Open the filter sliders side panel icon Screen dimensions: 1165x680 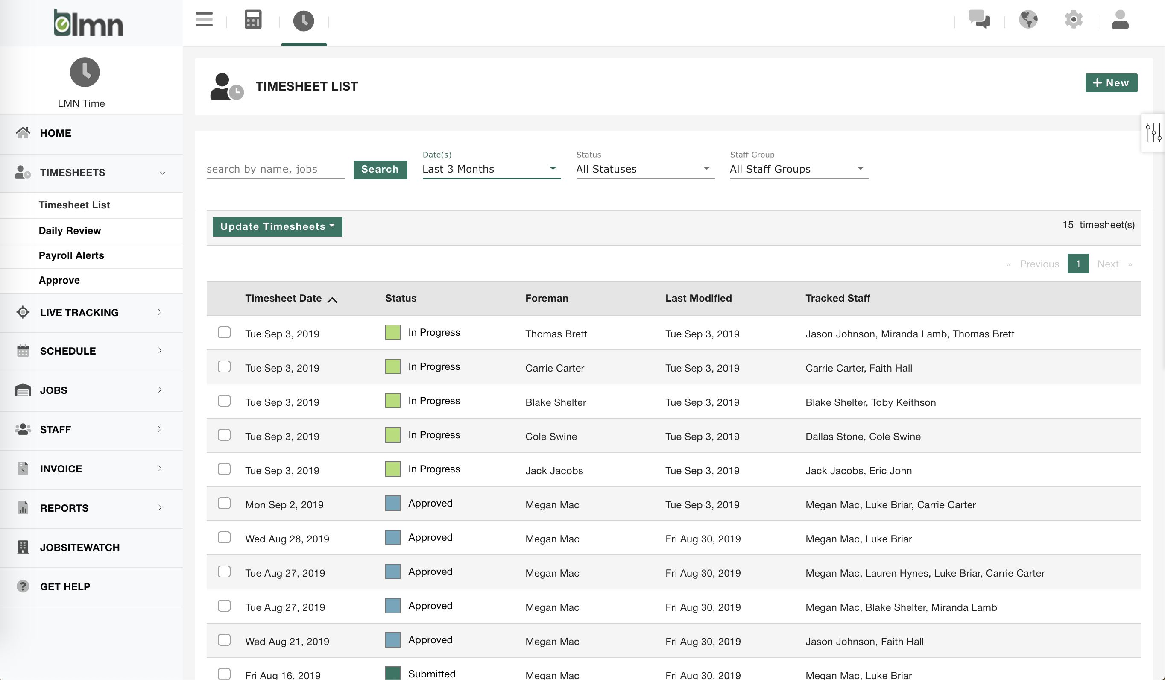click(x=1153, y=133)
